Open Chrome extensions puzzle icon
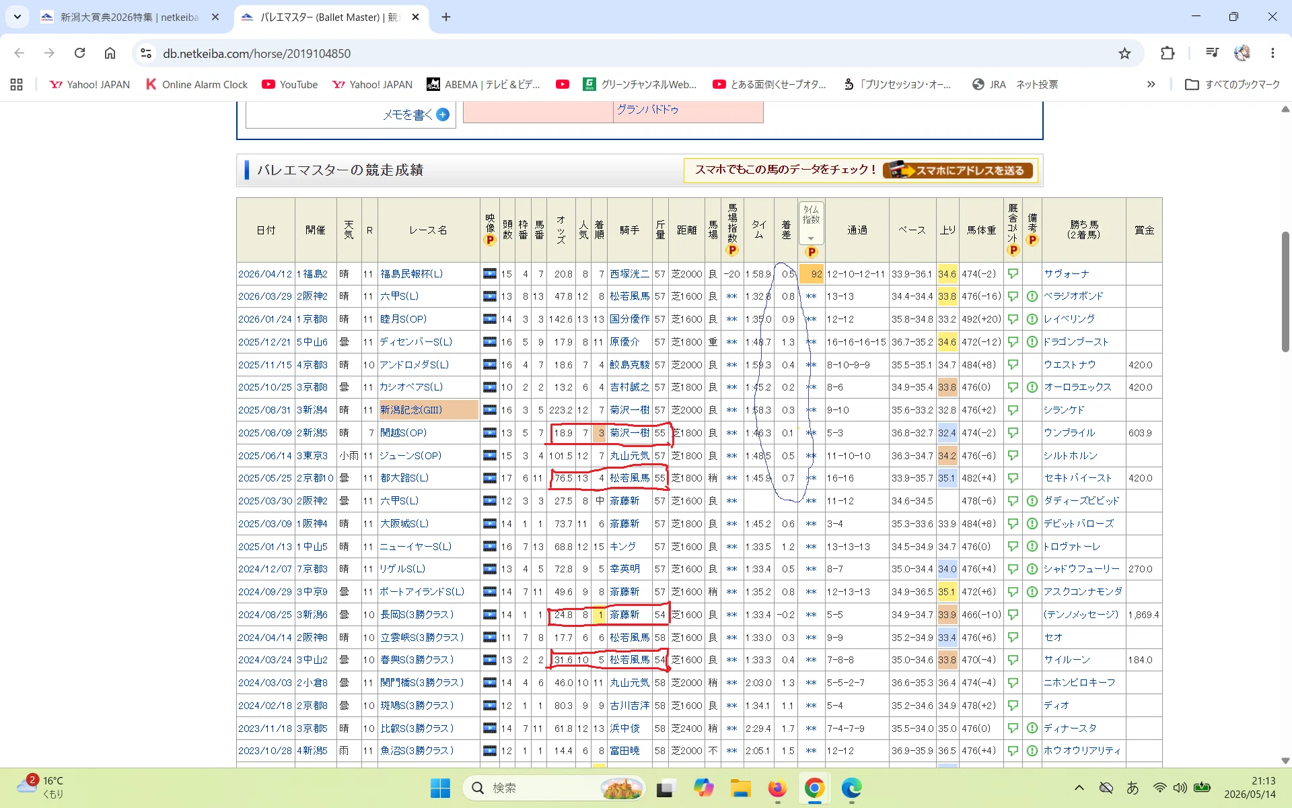1292x808 pixels. tap(1168, 53)
